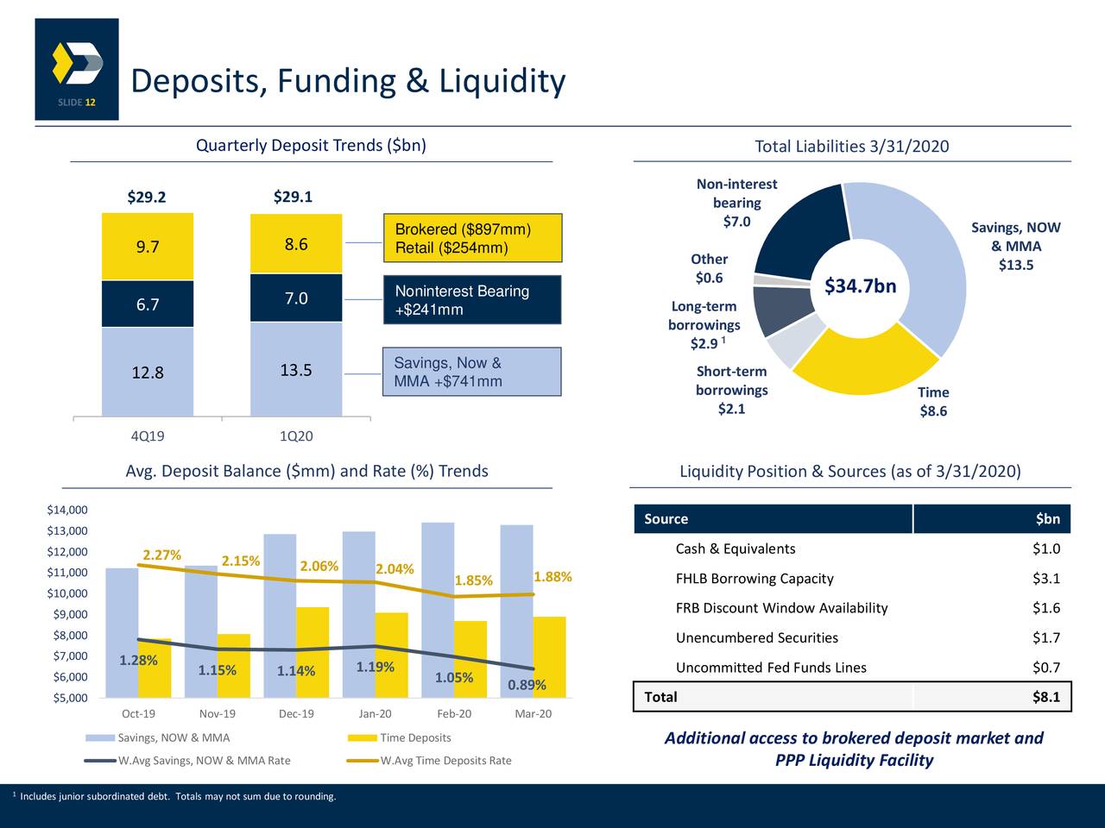Click the 9.7 yellow segment of 4Q19
Image resolution: width=1105 pixels, height=828 pixels.
[148, 247]
